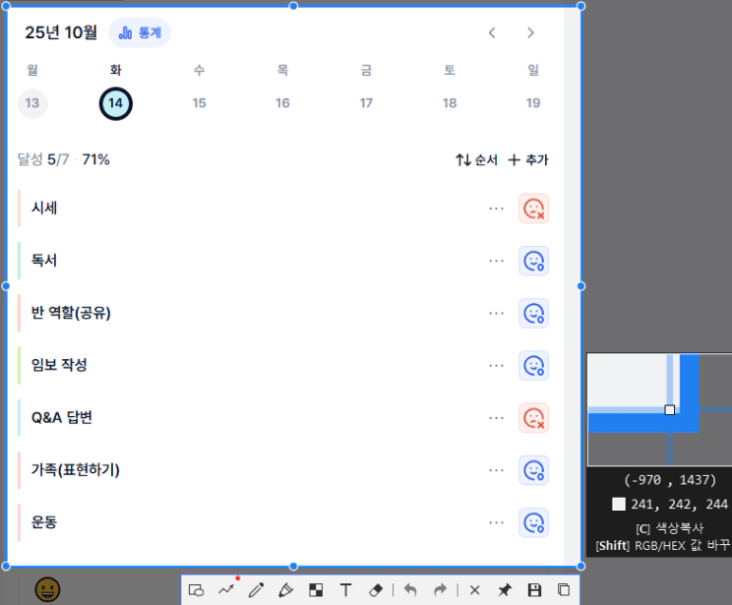Redo the annotation
Screen dimensions: 732x605
[x=440, y=590]
